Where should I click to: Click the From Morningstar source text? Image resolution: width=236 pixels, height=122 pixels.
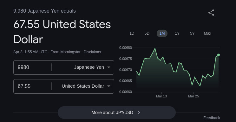[65, 52]
